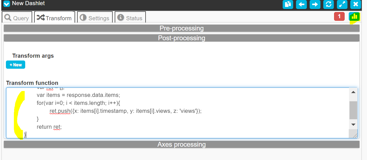Click the textarea scrollbar up arrow
The image size is (367, 160).
tap(353, 92)
